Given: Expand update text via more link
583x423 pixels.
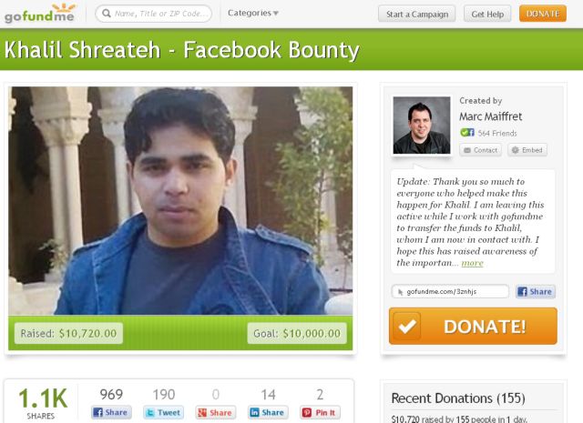Looking at the screenshot, I should tap(472, 263).
